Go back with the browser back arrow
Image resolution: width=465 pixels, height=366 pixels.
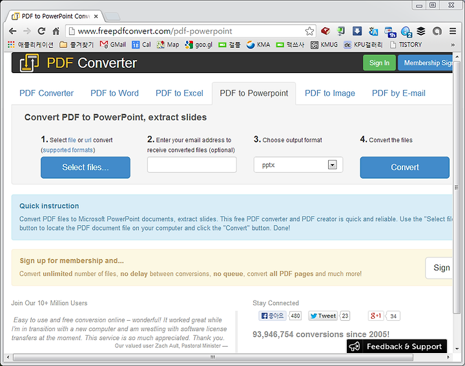12,31
